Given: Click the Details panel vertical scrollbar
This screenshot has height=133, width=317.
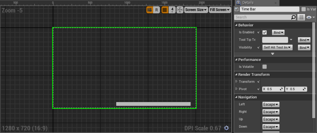Looking at the screenshot, I should pos(314,70).
